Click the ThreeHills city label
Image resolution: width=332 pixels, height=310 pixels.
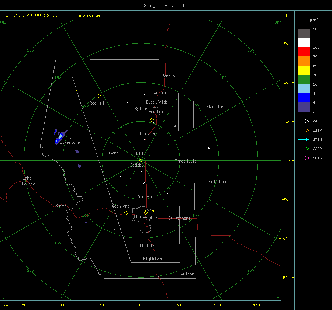pos(186,161)
